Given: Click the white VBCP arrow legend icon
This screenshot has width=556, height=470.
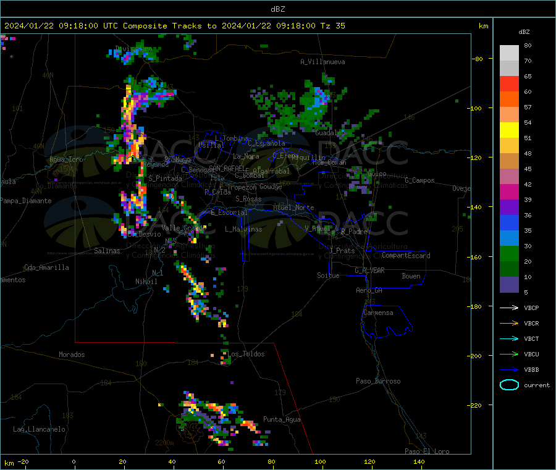Looking at the screenshot, I should (509, 308).
